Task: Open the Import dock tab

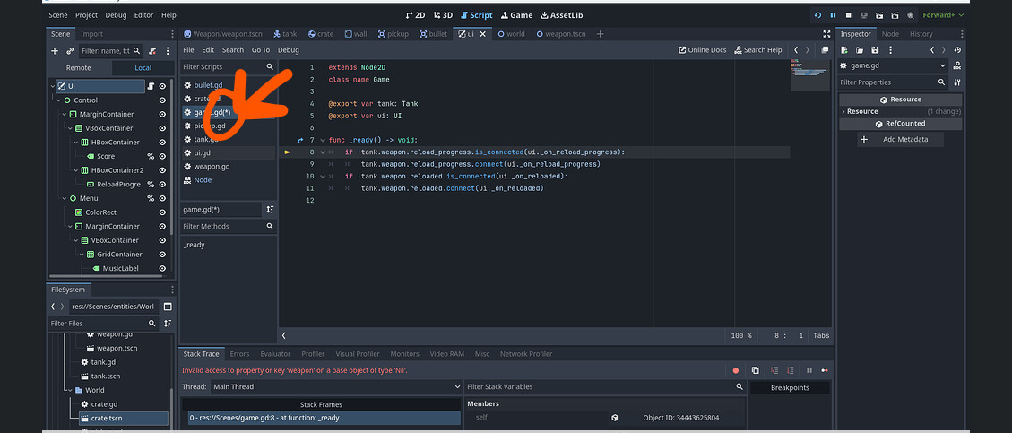Action: tap(91, 34)
